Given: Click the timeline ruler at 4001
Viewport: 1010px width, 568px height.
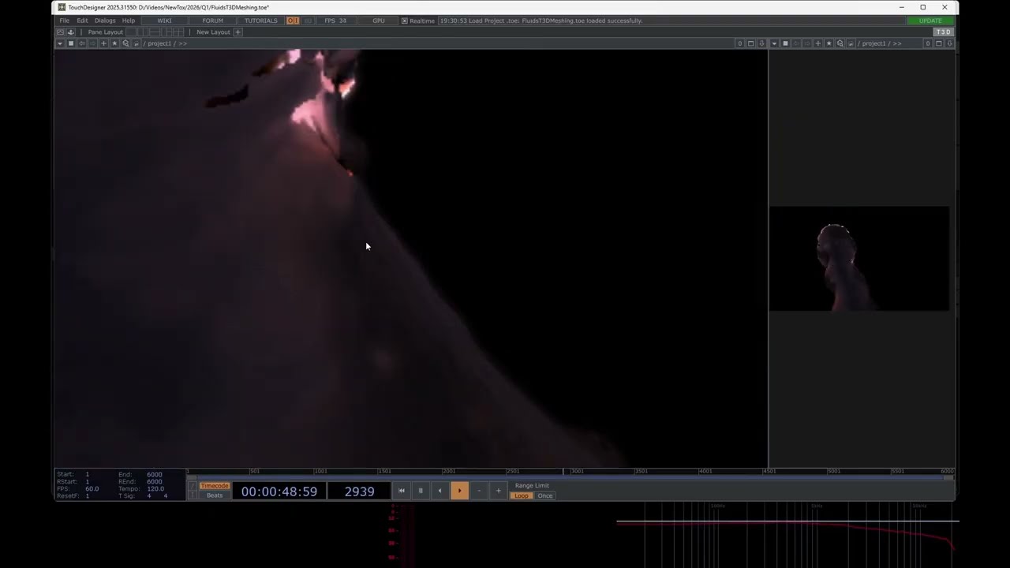Looking at the screenshot, I should click(x=705, y=471).
